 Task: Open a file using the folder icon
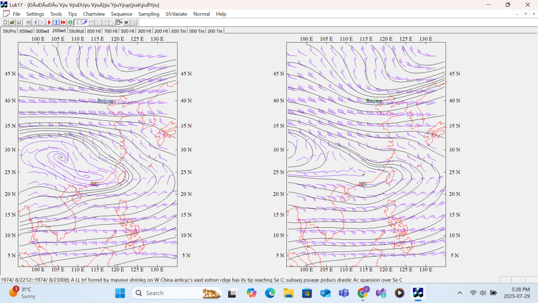point(12,23)
